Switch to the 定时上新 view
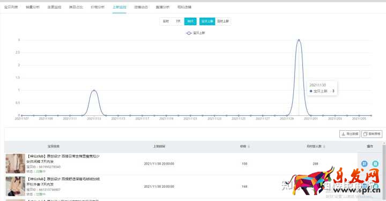 click(223, 21)
